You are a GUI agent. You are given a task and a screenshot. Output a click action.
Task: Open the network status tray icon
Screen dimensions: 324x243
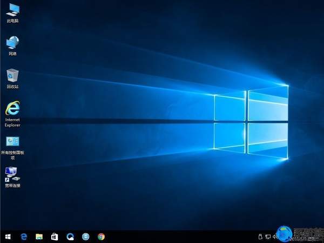268,237
